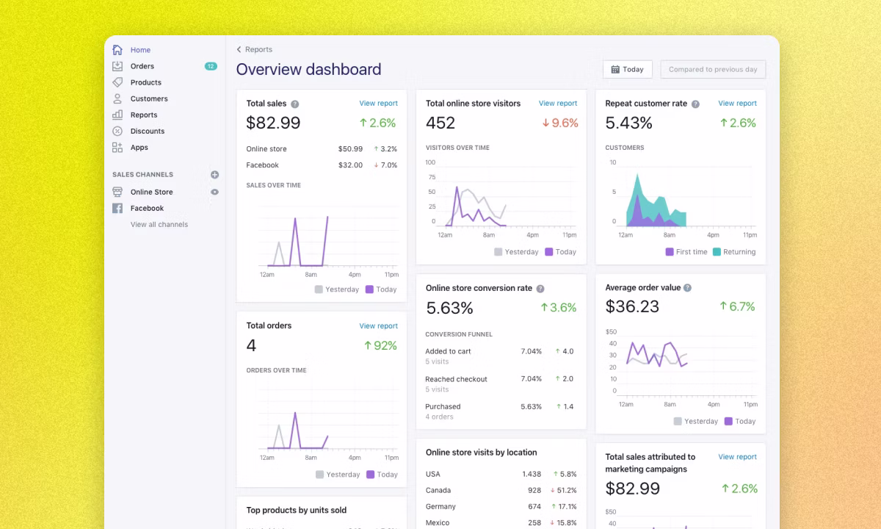Screen dimensions: 881x529
Task: Select Facebook sales channel
Action: pos(147,208)
